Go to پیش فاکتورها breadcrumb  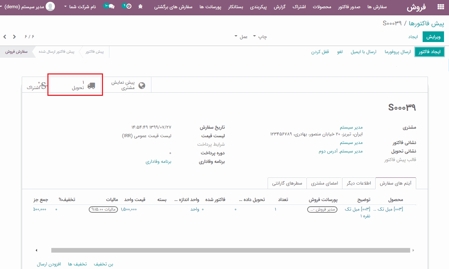tap(426, 24)
